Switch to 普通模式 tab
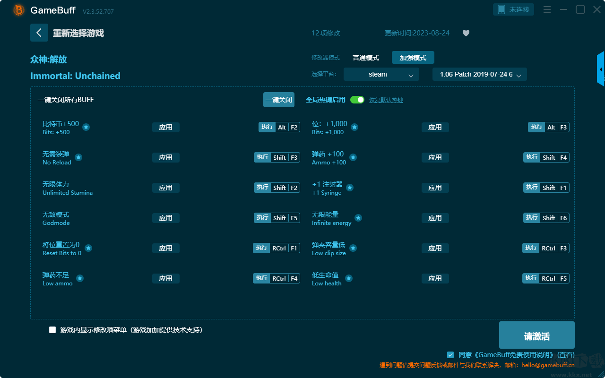 [x=366, y=58]
